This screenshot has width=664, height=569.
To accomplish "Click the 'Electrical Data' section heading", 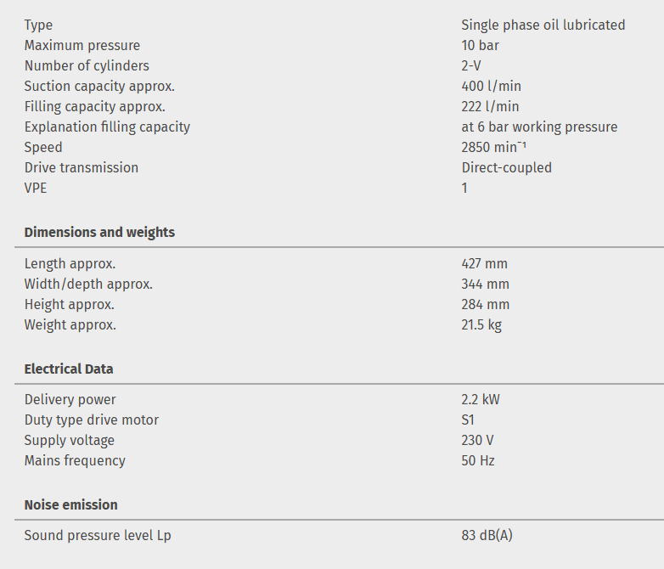I will point(69,369).
